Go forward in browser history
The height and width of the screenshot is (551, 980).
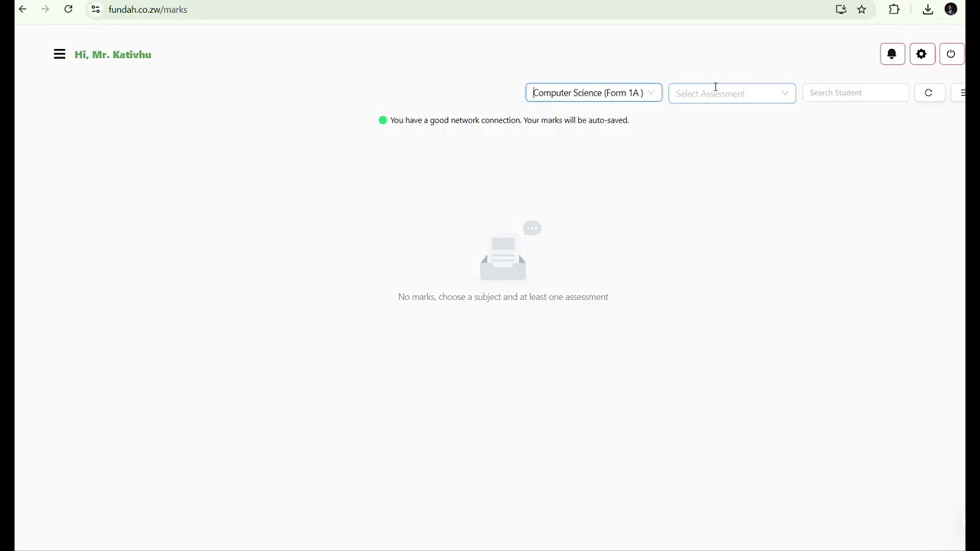tap(45, 9)
